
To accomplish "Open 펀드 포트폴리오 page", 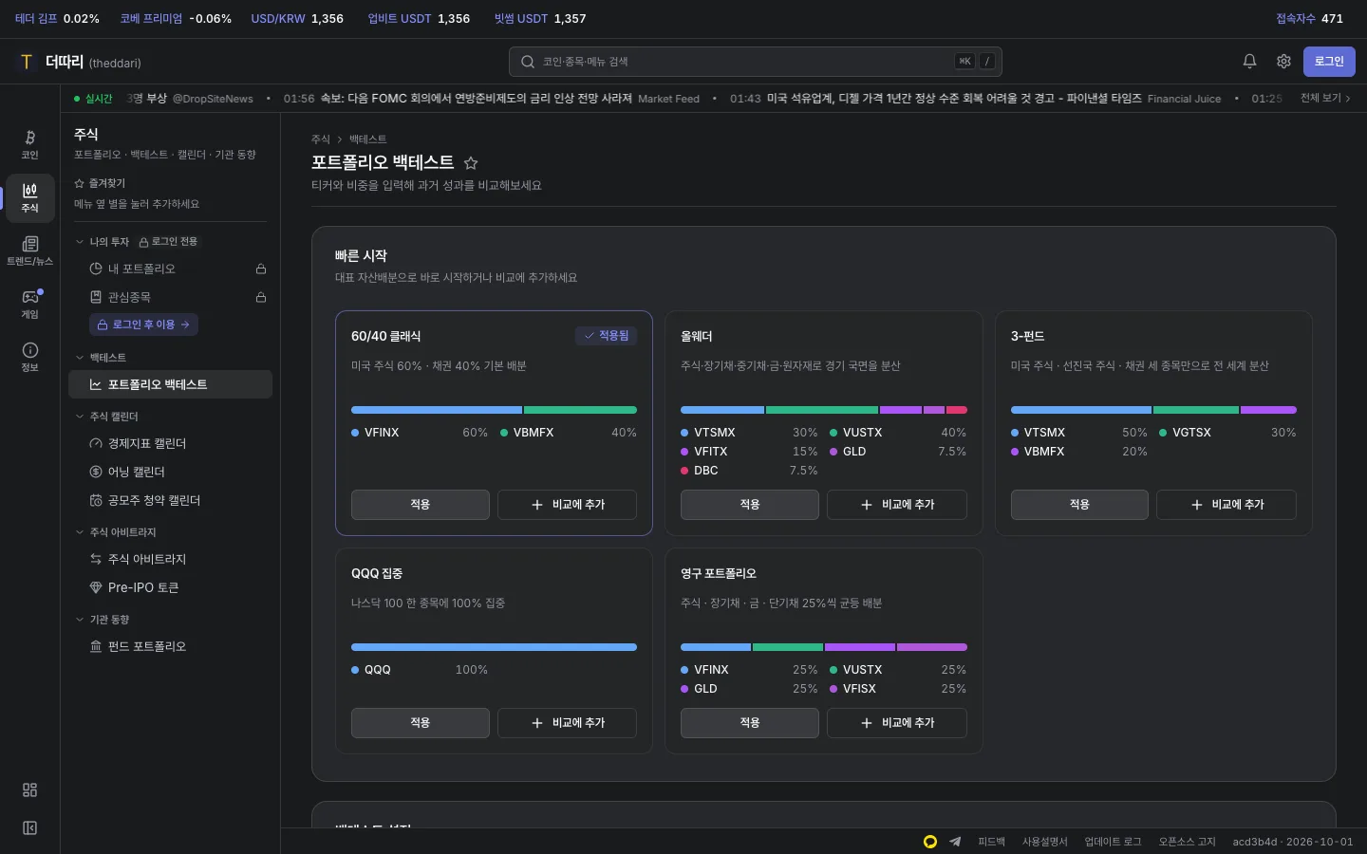I will click(171, 646).
